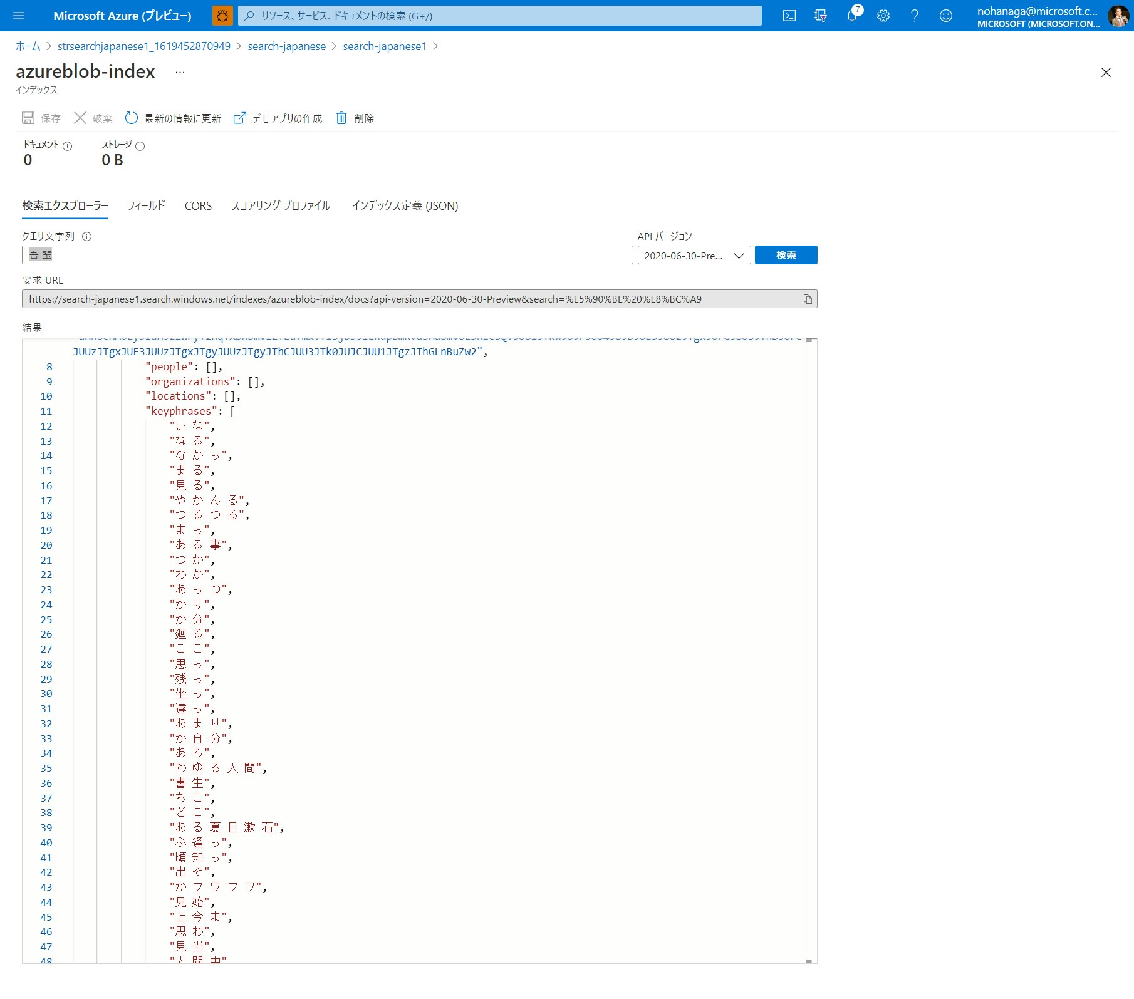Send feedback via the smiley icon
The image size is (1134, 999).
945,16
